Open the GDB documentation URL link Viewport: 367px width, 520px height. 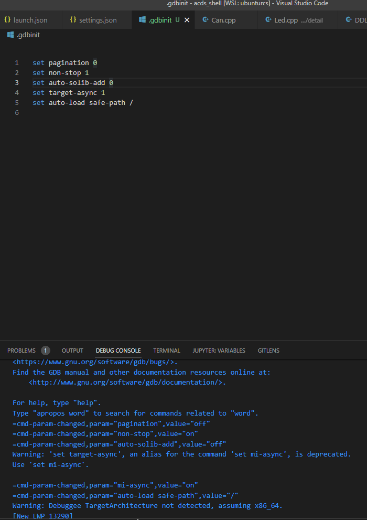click(126, 382)
